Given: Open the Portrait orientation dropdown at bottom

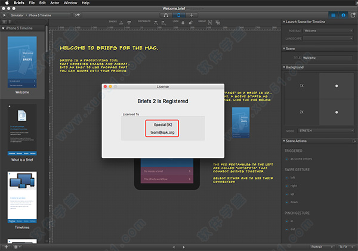Looking at the screenshot, I should (x=322, y=247).
